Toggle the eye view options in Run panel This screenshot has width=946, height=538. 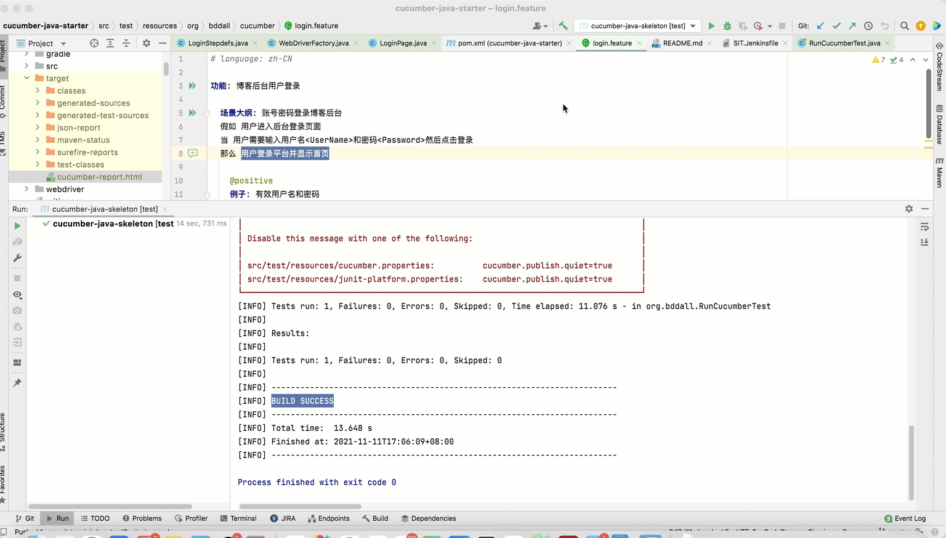point(17,295)
